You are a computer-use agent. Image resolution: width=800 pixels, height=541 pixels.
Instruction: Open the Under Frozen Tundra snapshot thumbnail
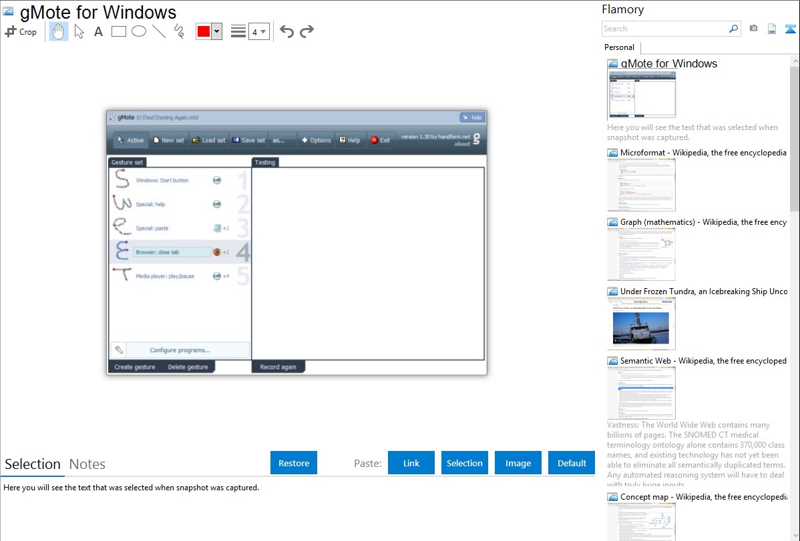(x=642, y=324)
